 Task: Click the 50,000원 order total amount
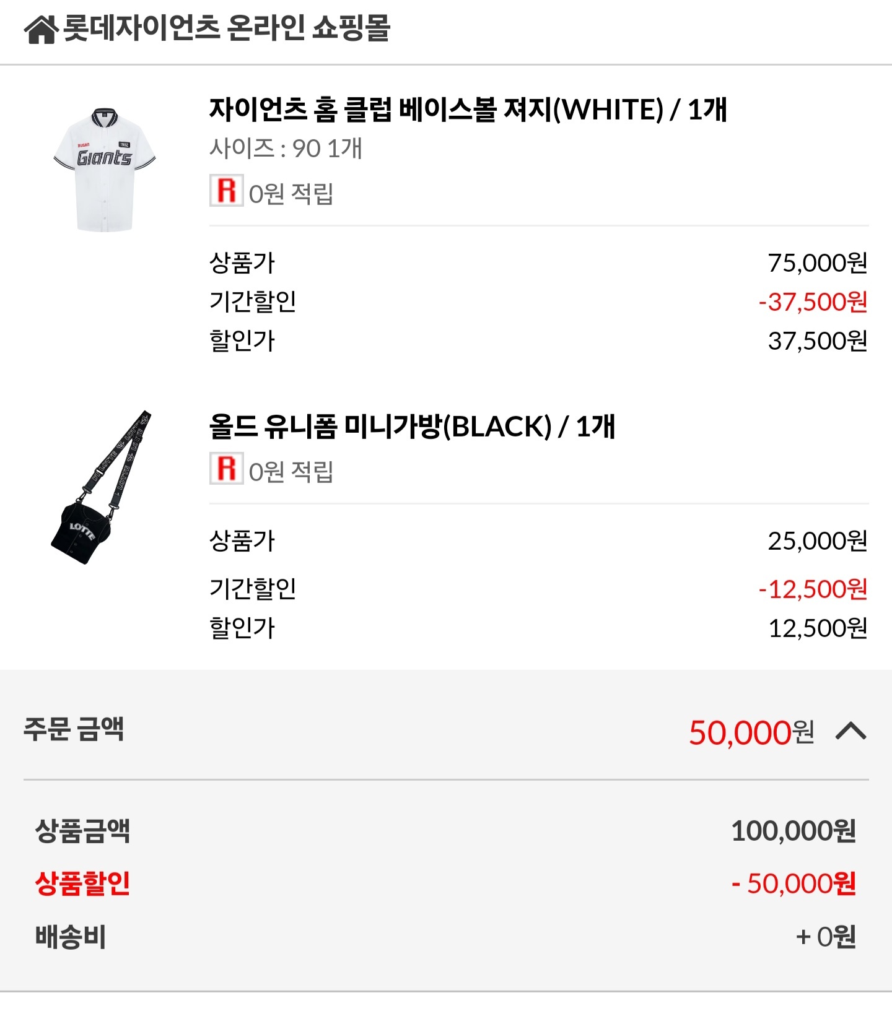(750, 732)
